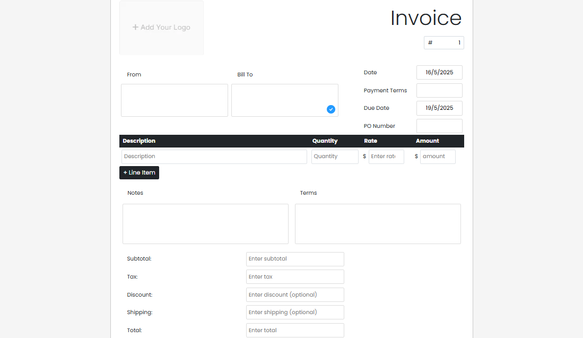Open the Date field showing 16/5/2025
Image resolution: width=583 pixels, height=338 pixels.
[439, 73]
